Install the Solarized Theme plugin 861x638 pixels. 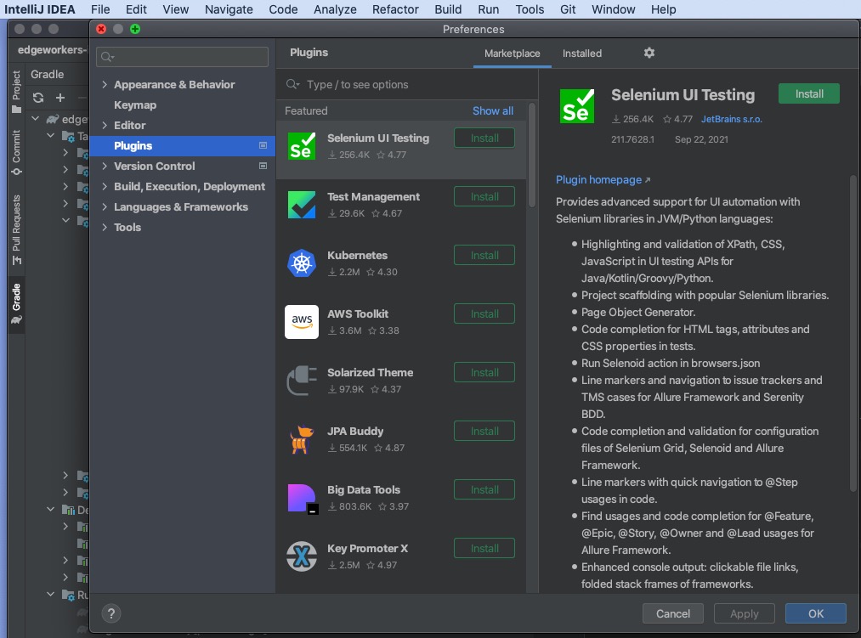pos(484,372)
